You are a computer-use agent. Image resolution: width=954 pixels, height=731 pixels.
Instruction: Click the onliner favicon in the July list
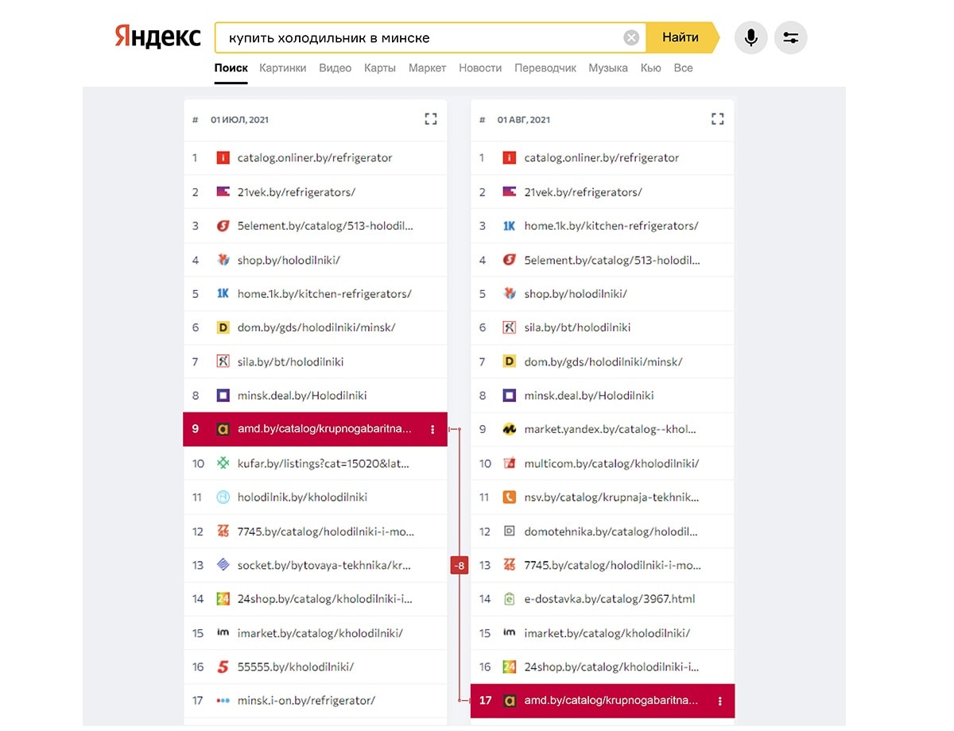point(223,158)
